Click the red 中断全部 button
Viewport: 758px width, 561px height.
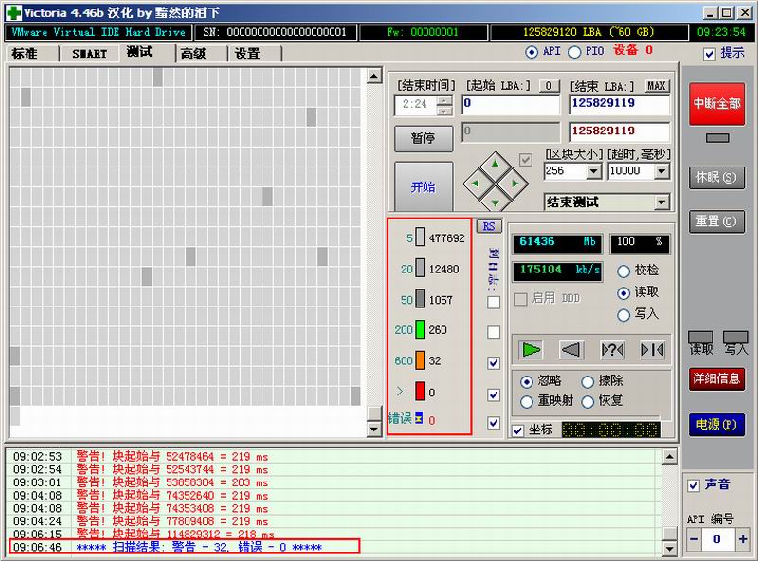[x=716, y=104]
